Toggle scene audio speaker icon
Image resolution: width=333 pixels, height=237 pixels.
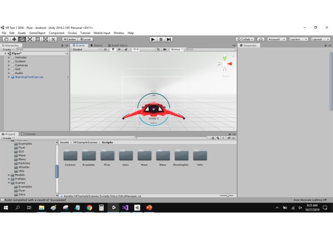click(119, 49)
